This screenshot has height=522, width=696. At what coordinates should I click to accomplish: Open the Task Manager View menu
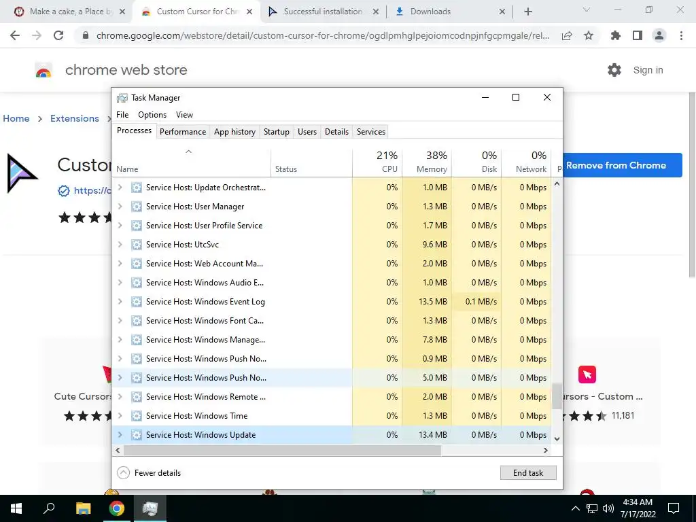coord(184,115)
